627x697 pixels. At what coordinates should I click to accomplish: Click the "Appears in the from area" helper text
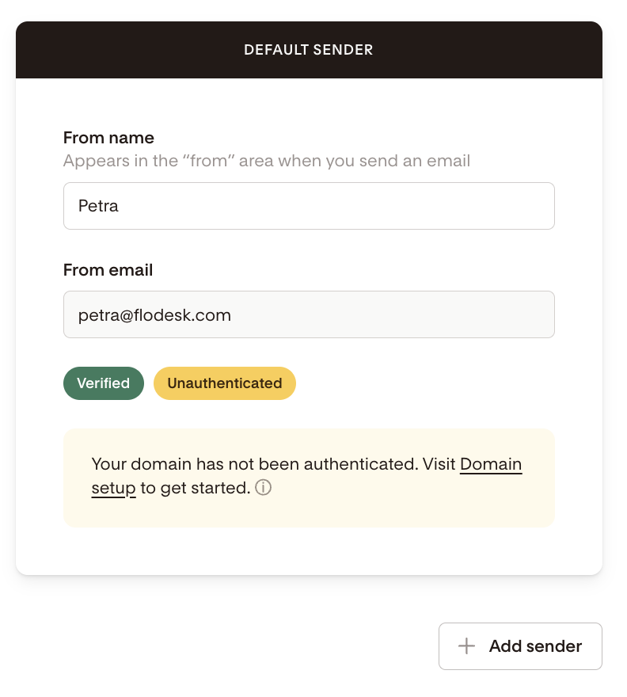click(x=267, y=162)
